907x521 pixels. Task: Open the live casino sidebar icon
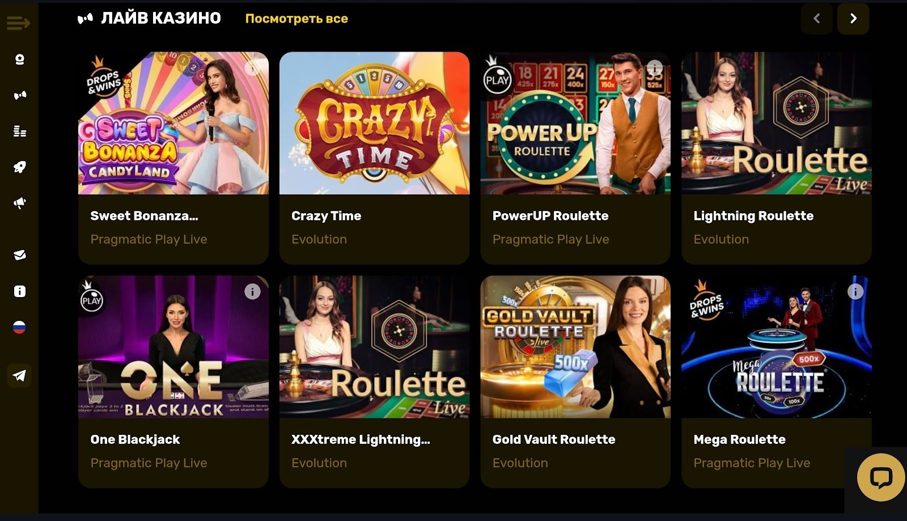[20, 95]
